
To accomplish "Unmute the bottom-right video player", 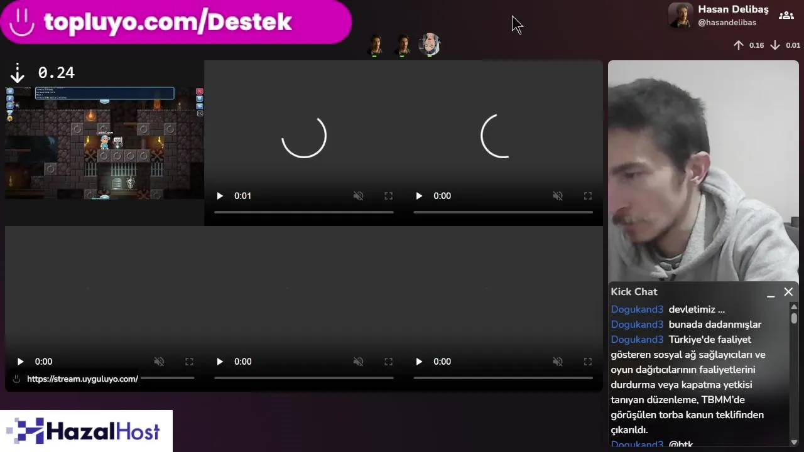I will pyautogui.click(x=557, y=362).
